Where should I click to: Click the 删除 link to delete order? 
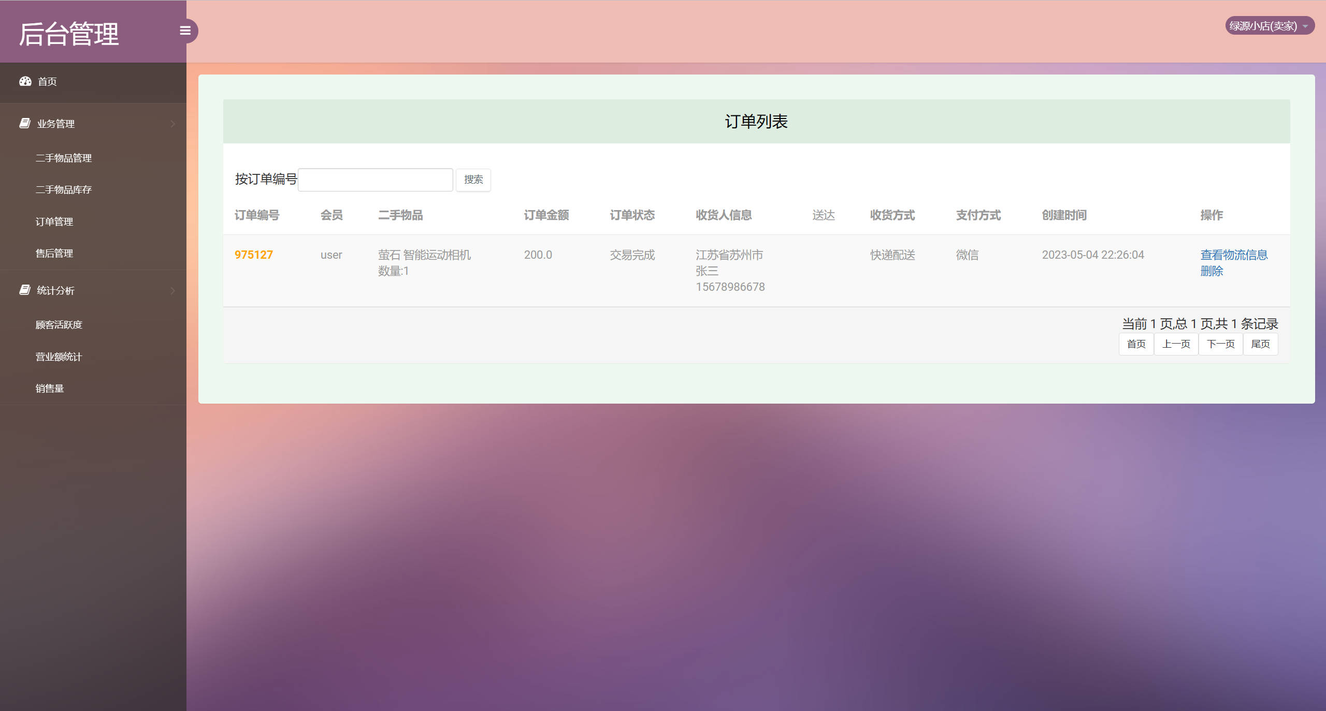click(x=1212, y=271)
